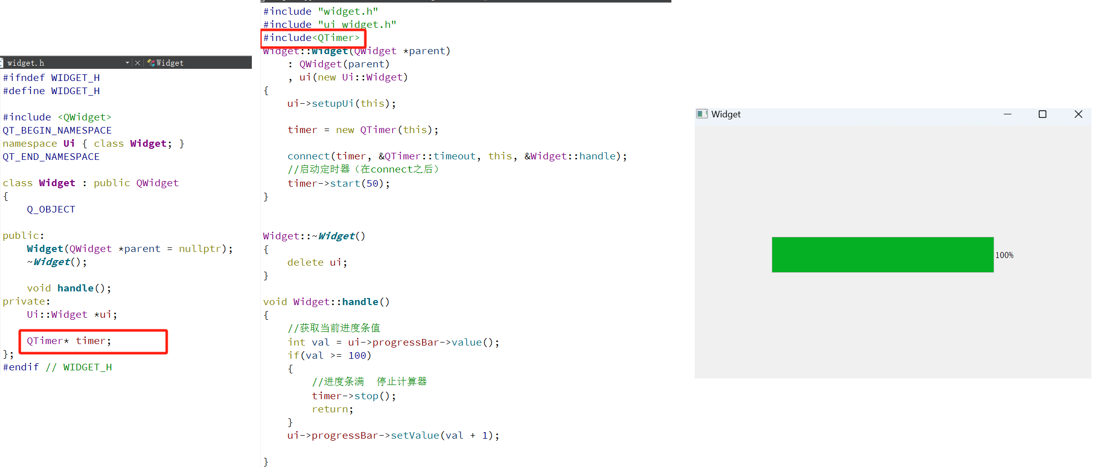Click the Widget class symbol icon in editor bar
The width and height of the screenshot is (1095, 468).
[151, 63]
